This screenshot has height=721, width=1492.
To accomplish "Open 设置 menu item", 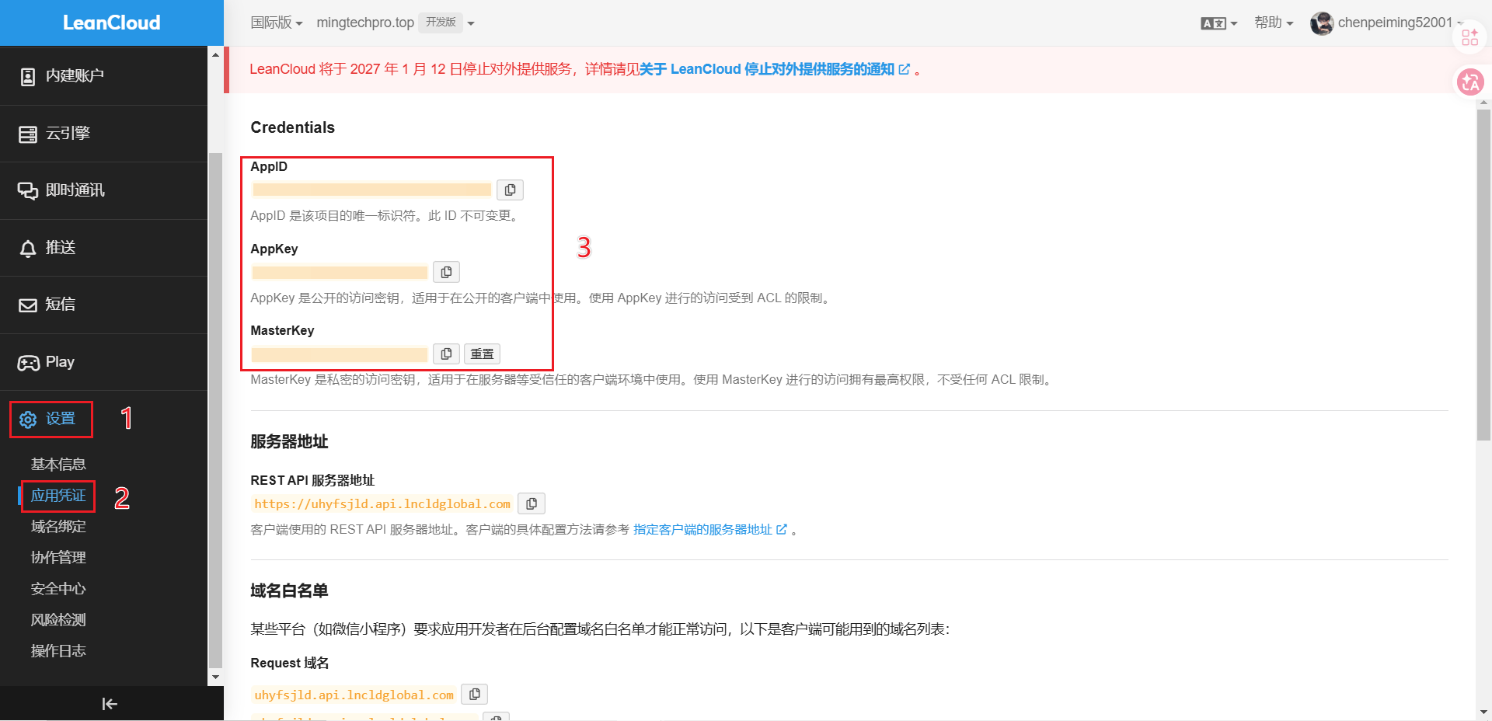I will coord(104,420).
